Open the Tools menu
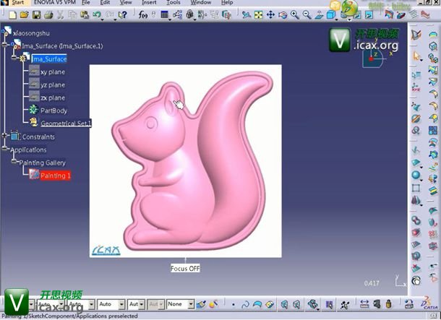 [174, 3]
